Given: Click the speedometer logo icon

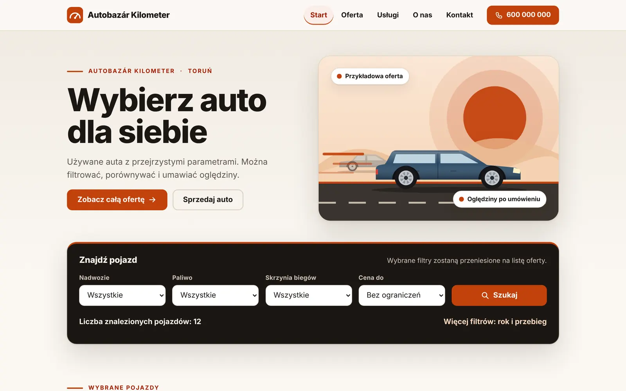Looking at the screenshot, I should pos(75,15).
